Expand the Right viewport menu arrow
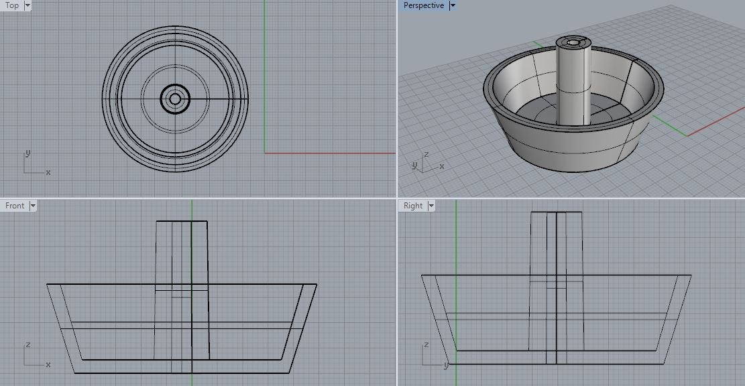745x386 pixels. click(x=431, y=206)
